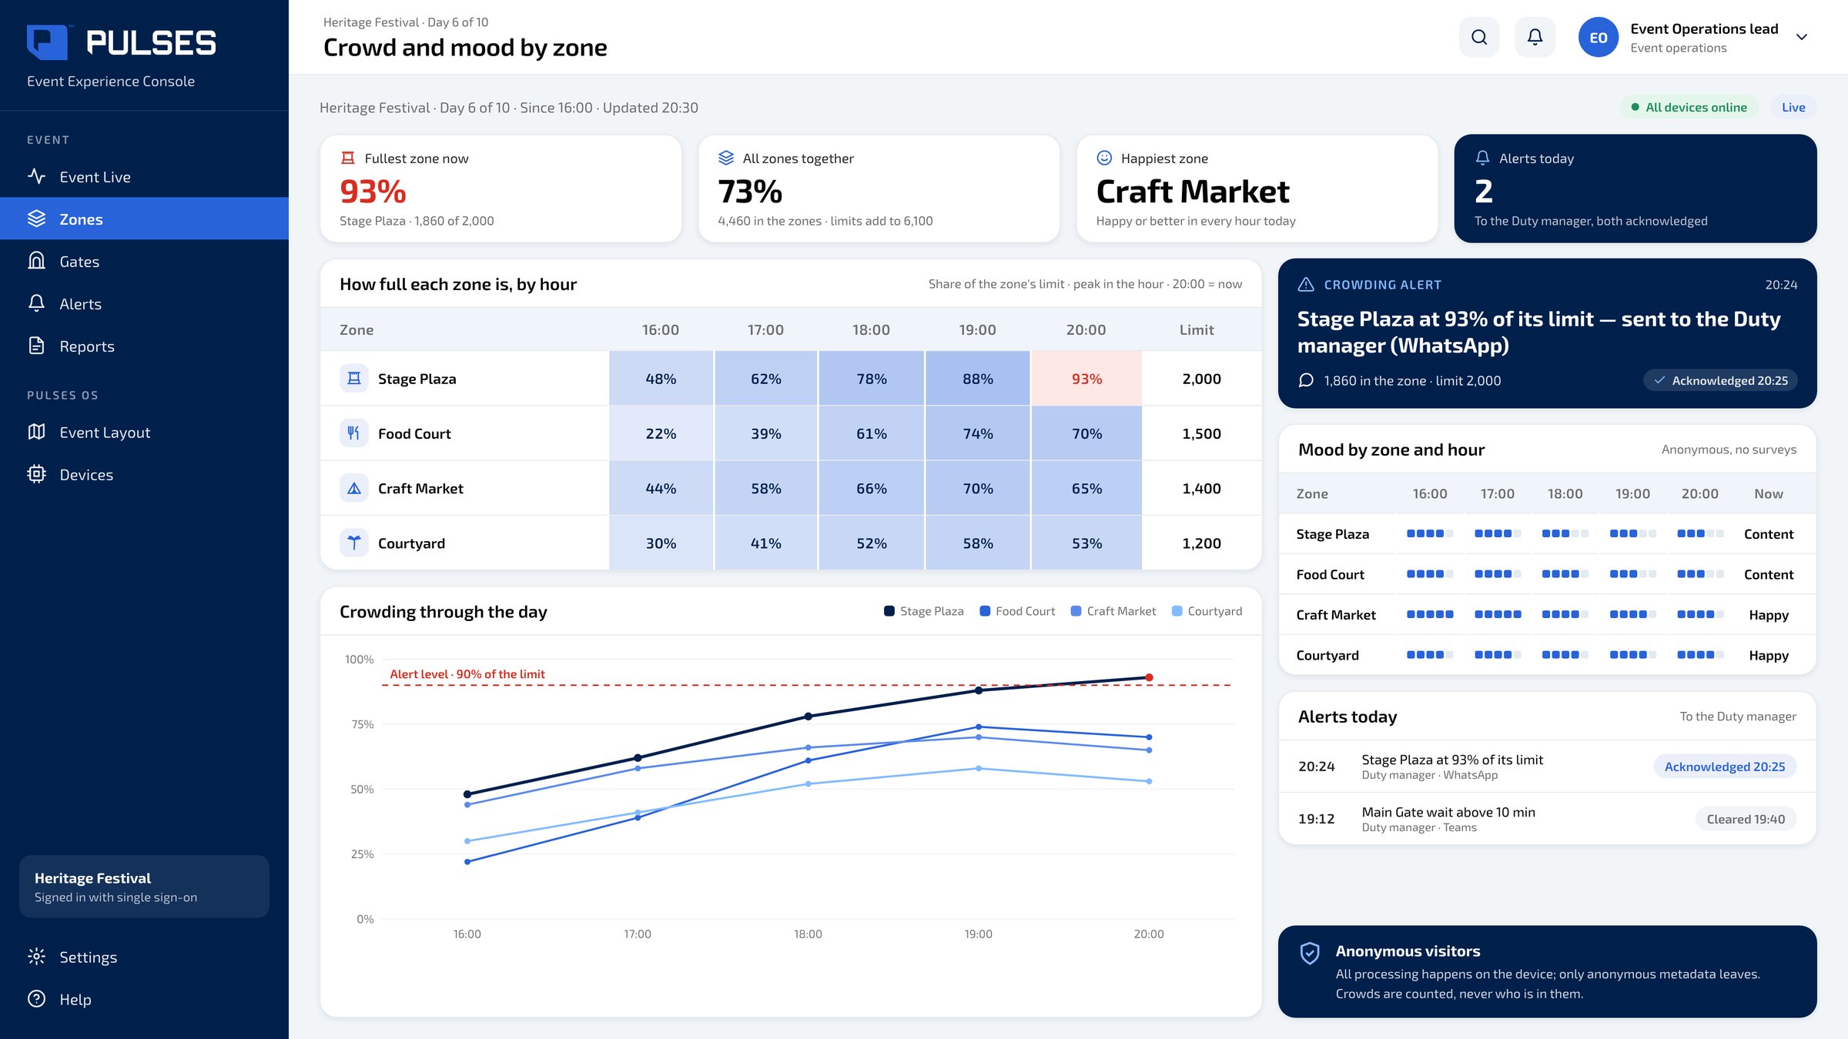Toggle Food Court legend entry
1848x1039 pixels.
pyautogui.click(x=1017, y=611)
